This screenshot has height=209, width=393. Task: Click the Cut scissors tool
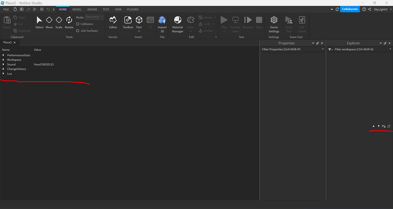18,24
